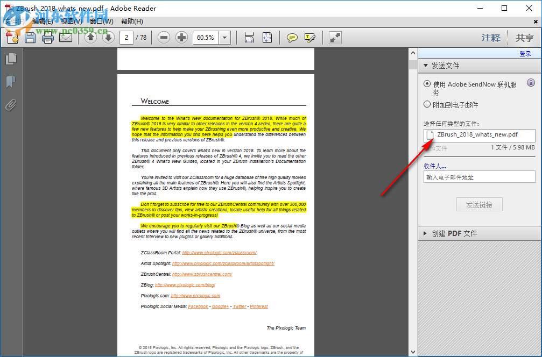The image size is (542, 357).
Task: Select the highlight text tool
Action: click(309, 37)
